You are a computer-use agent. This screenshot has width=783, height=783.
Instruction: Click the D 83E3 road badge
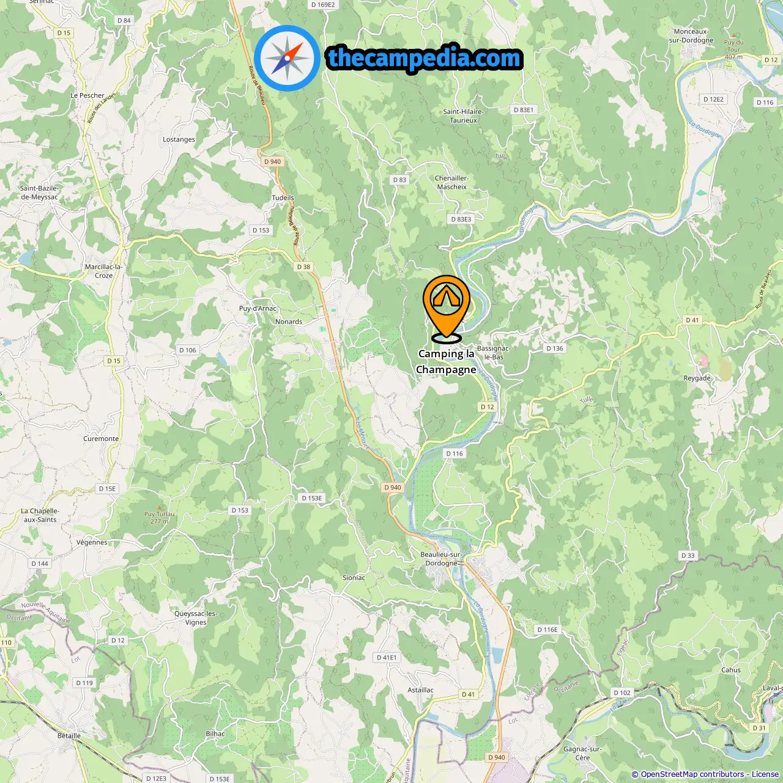(461, 219)
